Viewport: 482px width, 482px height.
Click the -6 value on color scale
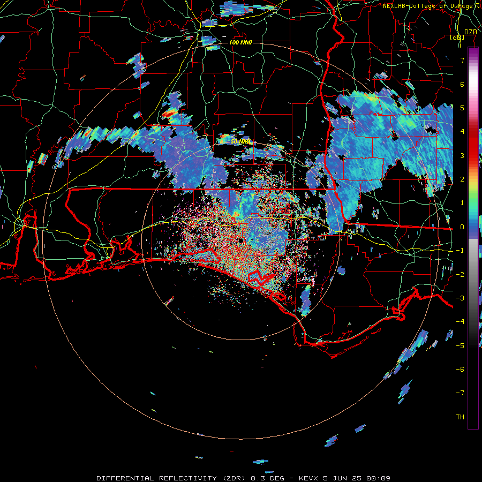tap(460, 370)
